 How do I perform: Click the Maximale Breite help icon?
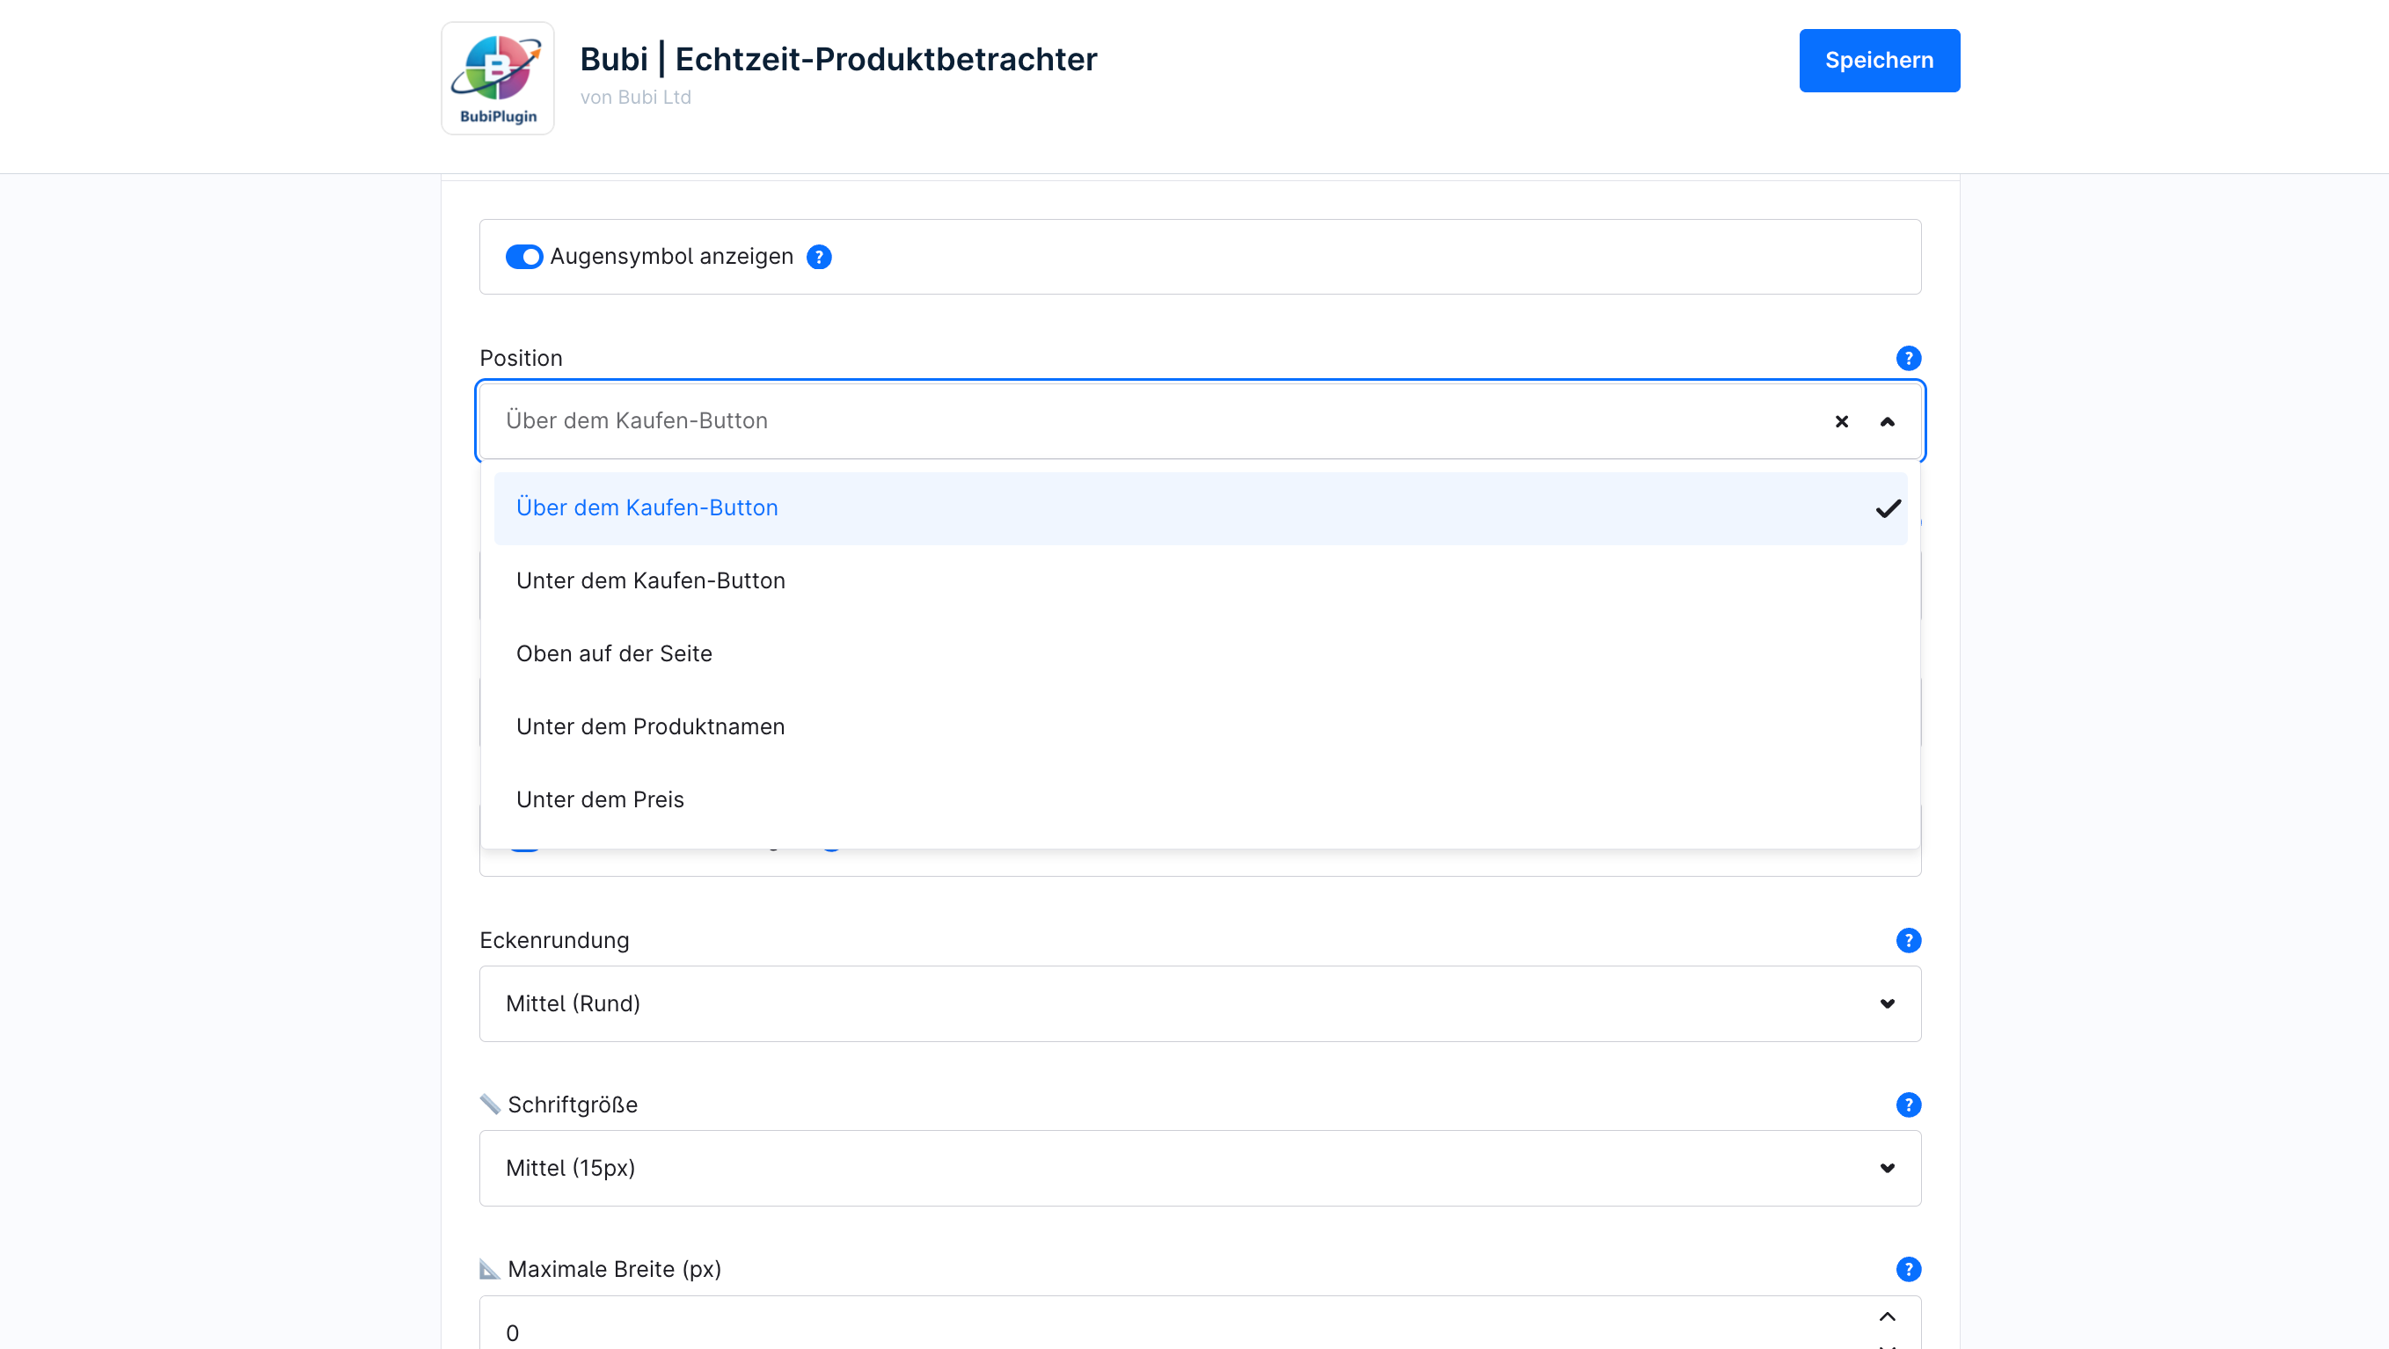[1908, 1268]
